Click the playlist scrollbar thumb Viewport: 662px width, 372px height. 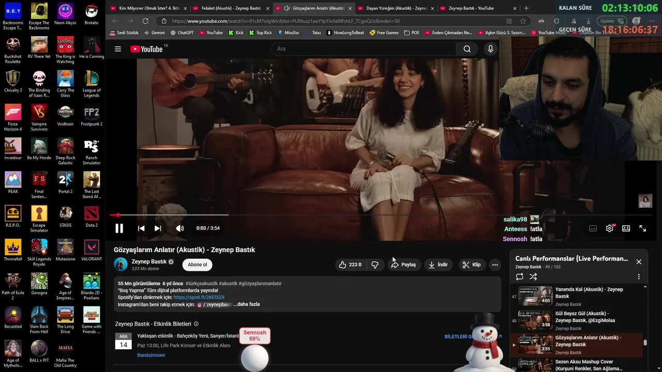point(645,342)
